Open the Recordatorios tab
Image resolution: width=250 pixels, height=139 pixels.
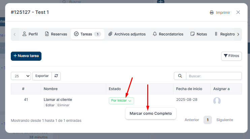[x=168, y=34]
